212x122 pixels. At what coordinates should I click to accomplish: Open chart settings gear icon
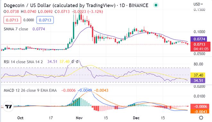[201, 118]
